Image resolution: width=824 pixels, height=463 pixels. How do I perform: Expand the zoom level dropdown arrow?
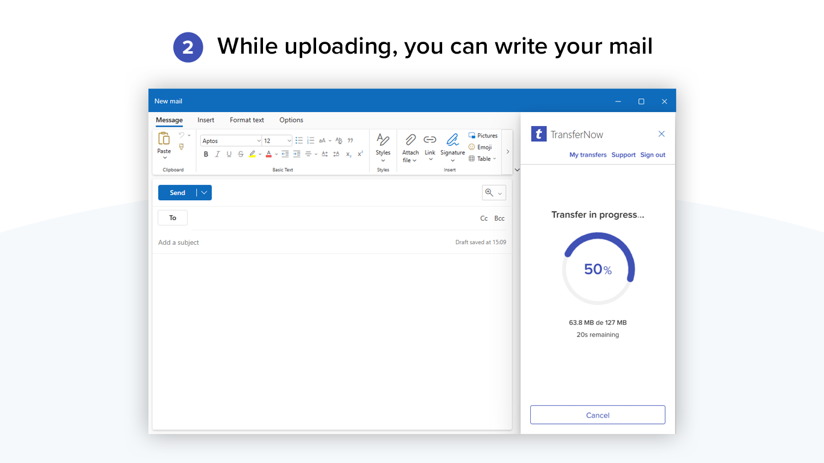click(x=500, y=194)
